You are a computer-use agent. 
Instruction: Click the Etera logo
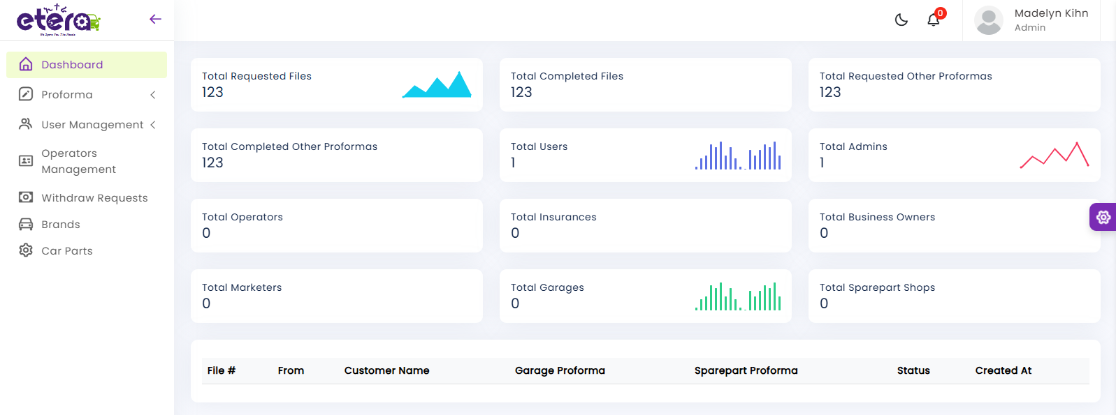[59, 20]
